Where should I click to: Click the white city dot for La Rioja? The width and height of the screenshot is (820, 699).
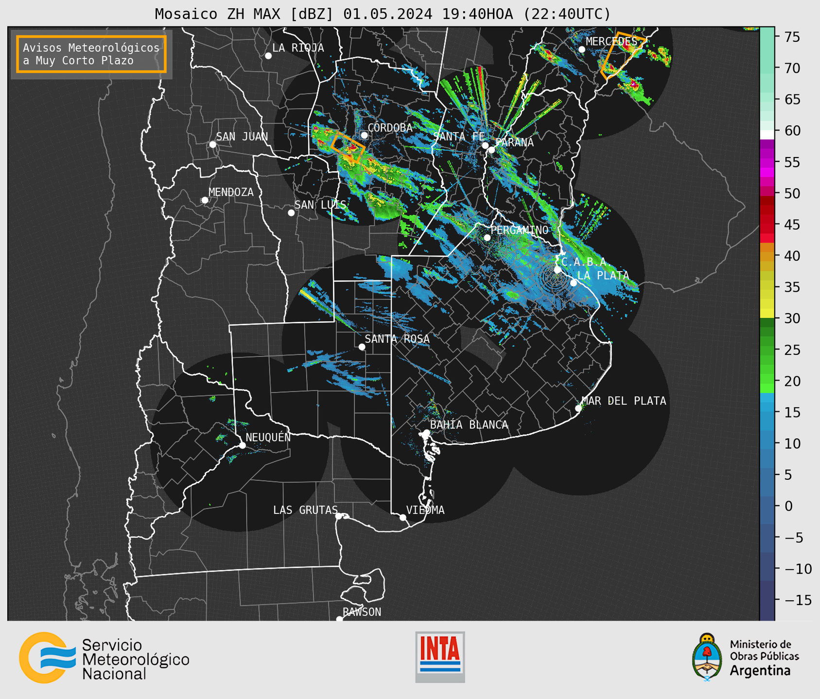pos(268,56)
